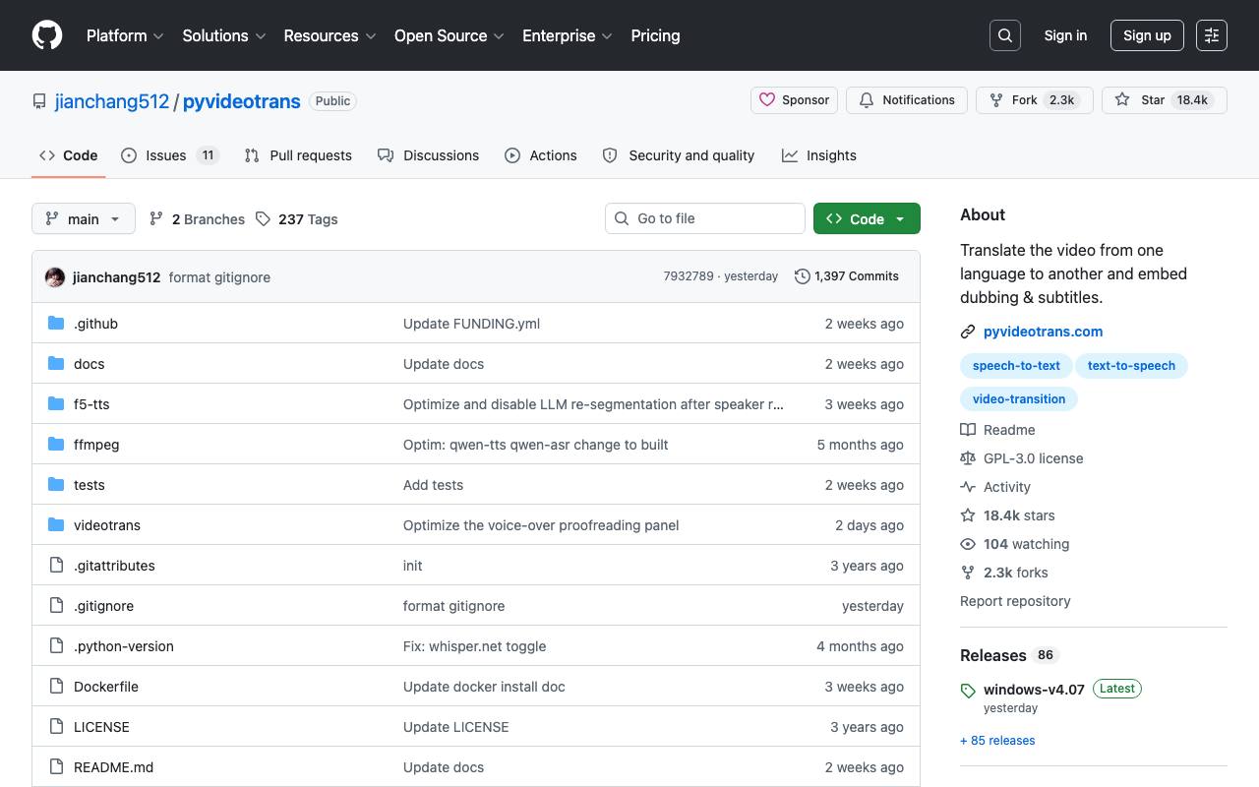The width and height of the screenshot is (1259, 787).
Task: Click the pulse icon beside Activity
Action: click(968, 487)
